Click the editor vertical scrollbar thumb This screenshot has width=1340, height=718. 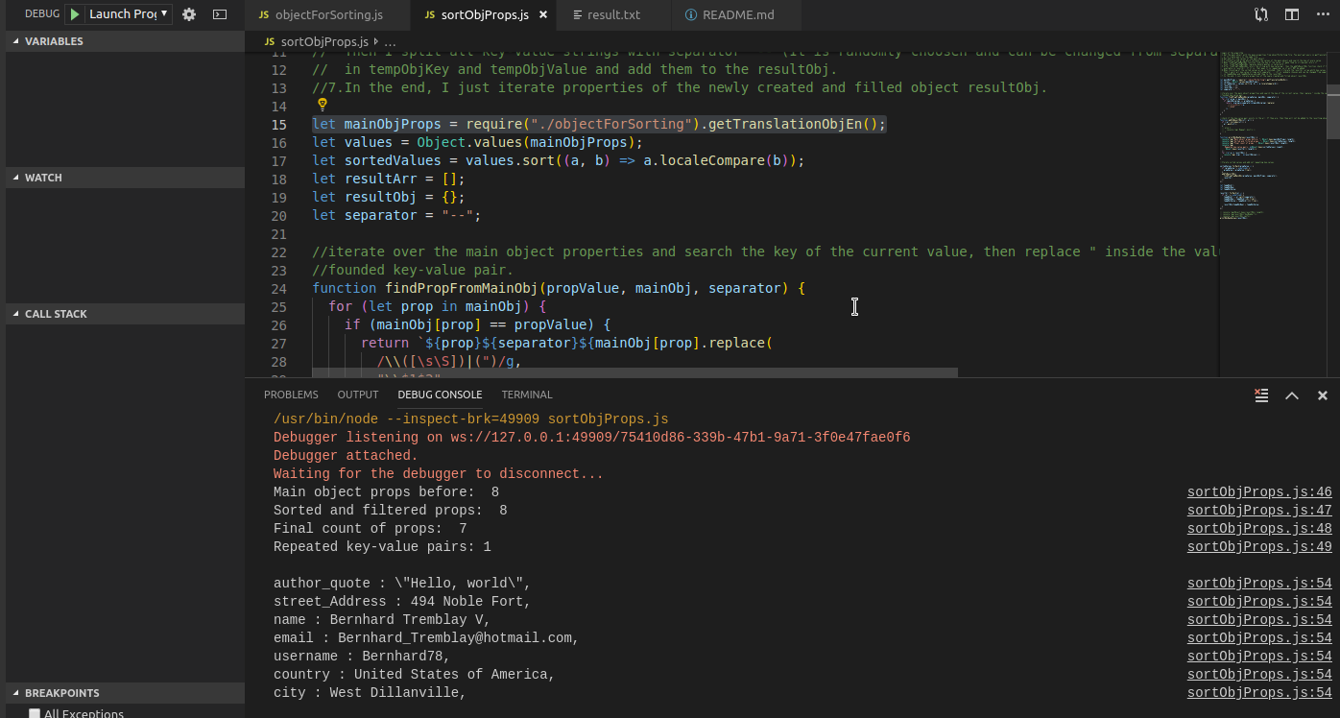[1333, 114]
